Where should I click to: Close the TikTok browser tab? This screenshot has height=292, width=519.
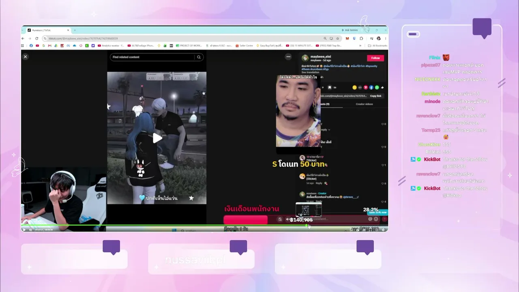click(69, 30)
